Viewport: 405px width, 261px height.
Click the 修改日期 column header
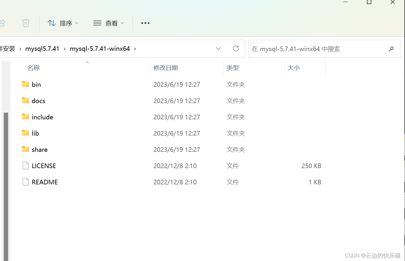click(x=166, y=68)
